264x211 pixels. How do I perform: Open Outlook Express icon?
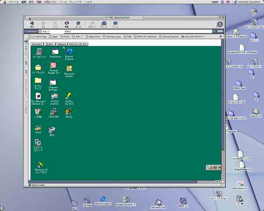tap(54, 96)
